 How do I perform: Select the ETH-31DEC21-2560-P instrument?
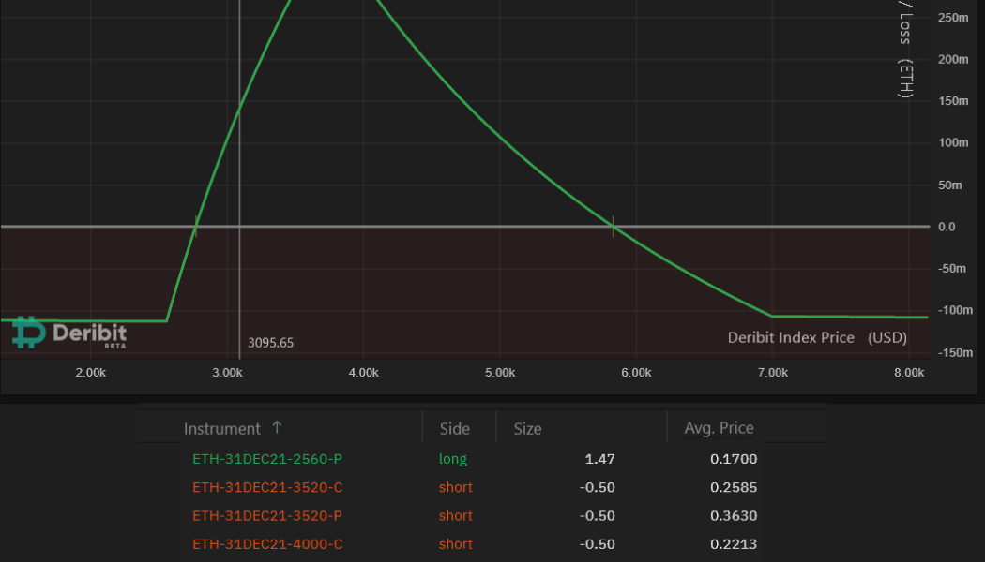tap(265, 459)
